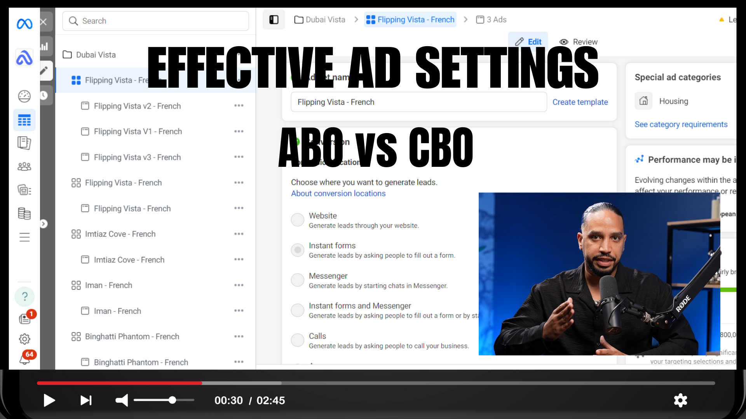Image resolution: width=746 pixels, height=419 pixels.
Task: Select Instant forms and Messenger option
Action: tap(298, 310)
